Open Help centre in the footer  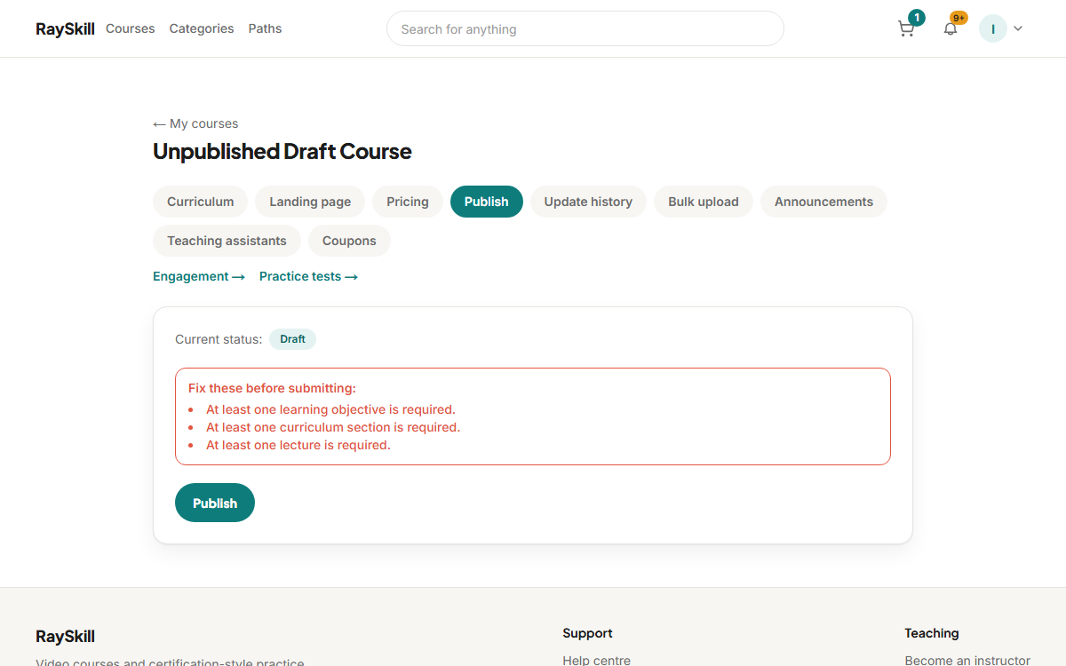(596, 661)
